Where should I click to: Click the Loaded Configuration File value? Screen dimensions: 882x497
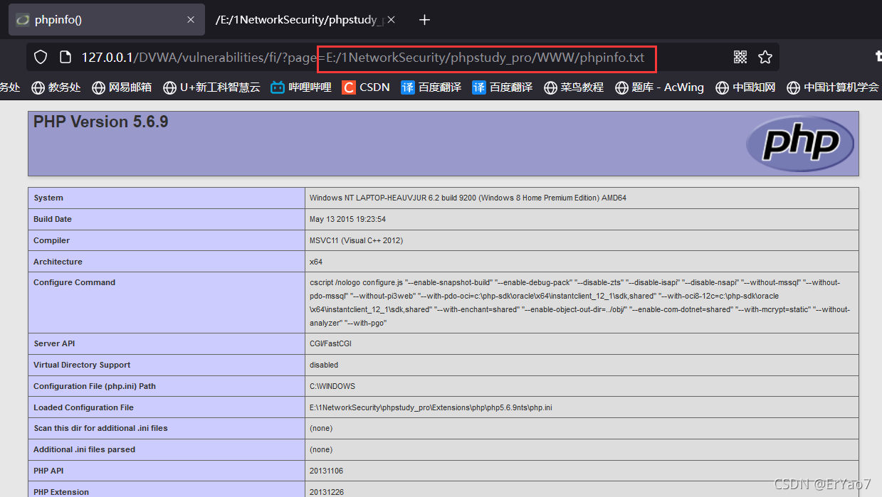(431, 407)
